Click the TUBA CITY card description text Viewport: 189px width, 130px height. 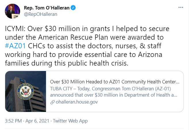click(114, 92)
